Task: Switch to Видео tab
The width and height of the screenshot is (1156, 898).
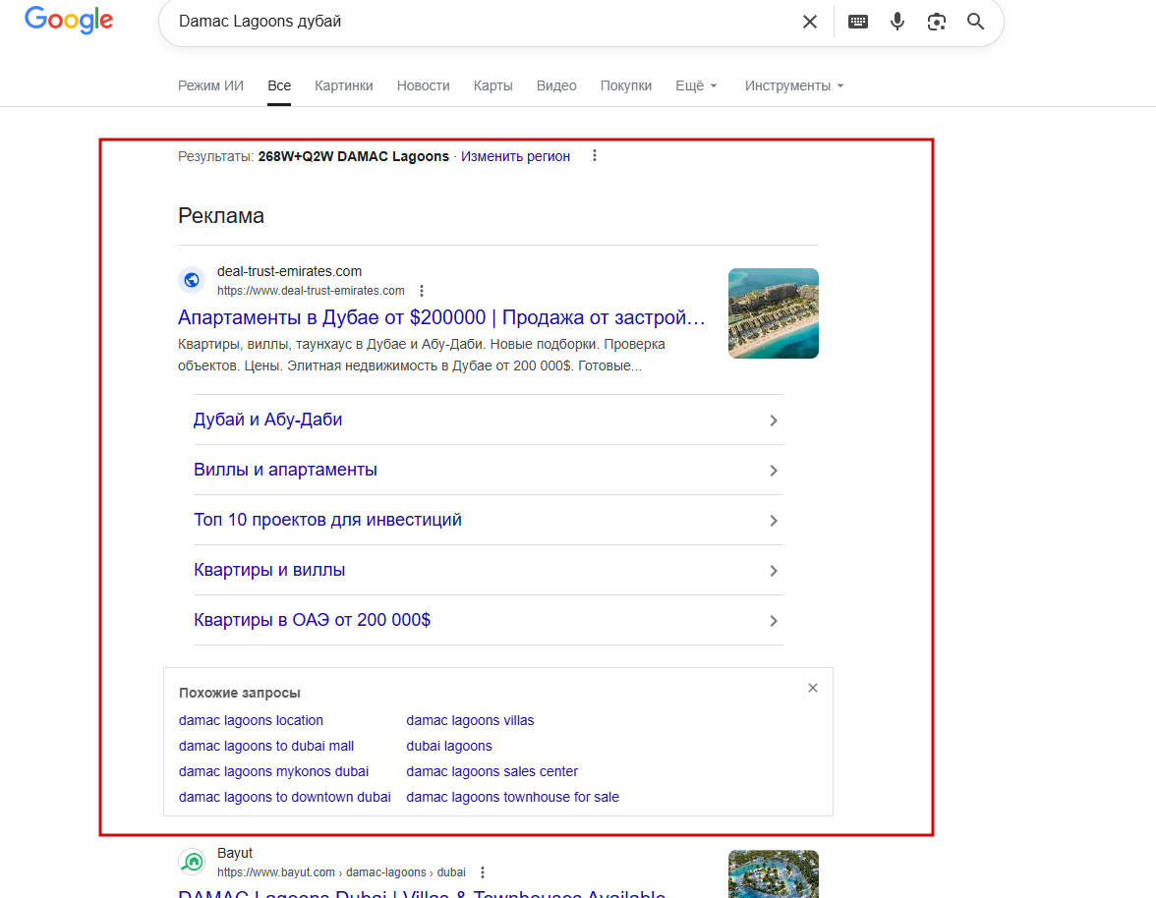Action: [556, 85]
